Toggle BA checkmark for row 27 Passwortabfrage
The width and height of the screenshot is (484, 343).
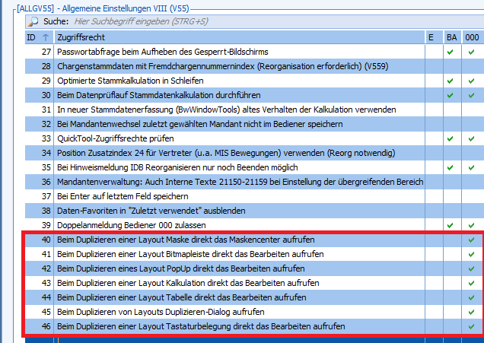coord(451,52)
